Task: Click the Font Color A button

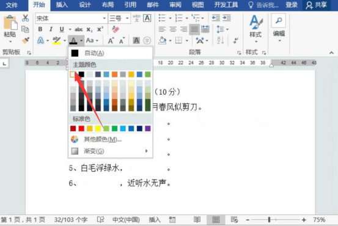Action: click(x=73, y=40)
